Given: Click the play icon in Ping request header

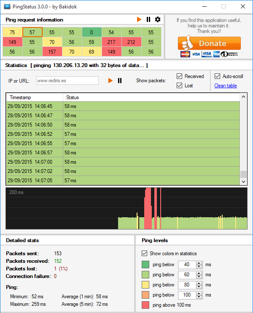Looking at the screenshot, I should pos(139,19).
